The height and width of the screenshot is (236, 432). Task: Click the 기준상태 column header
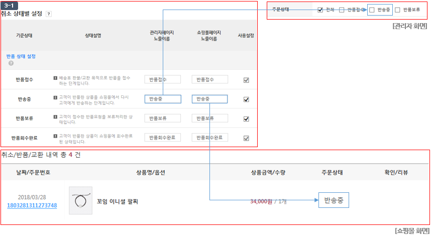[24, 36]
